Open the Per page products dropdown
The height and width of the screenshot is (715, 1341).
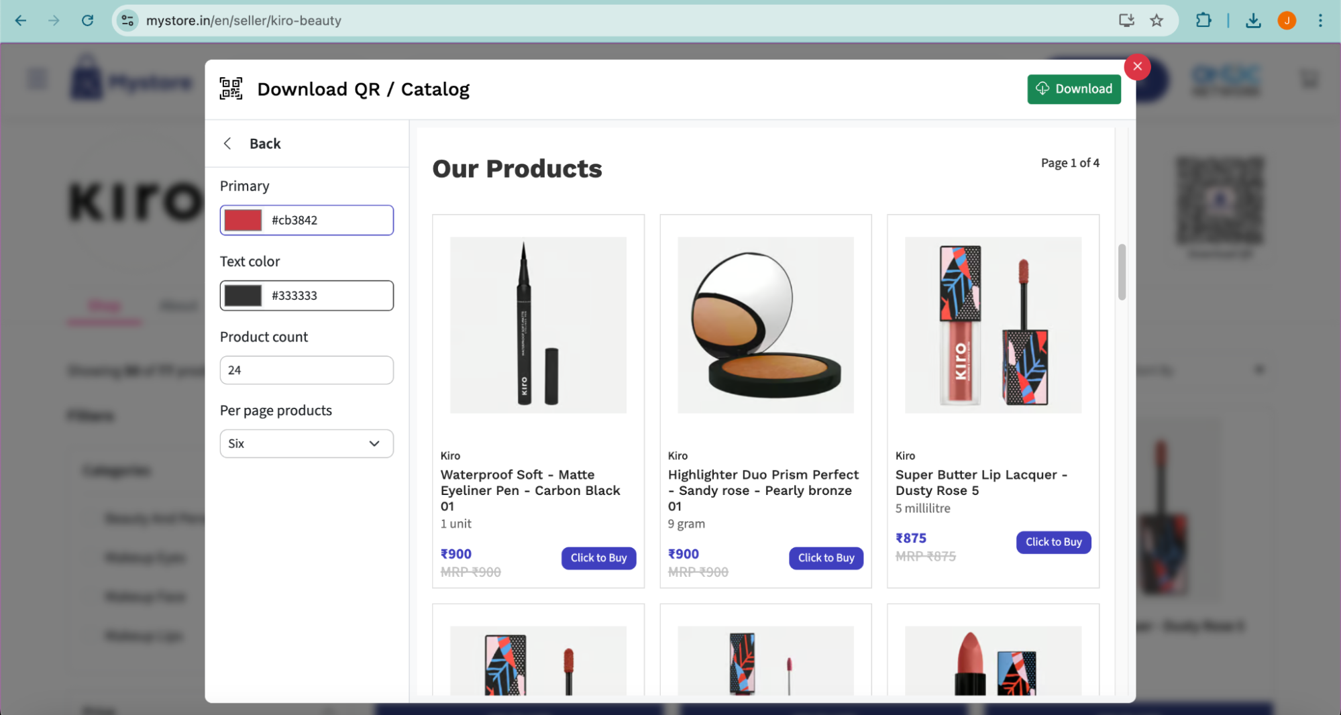(307, 443)
